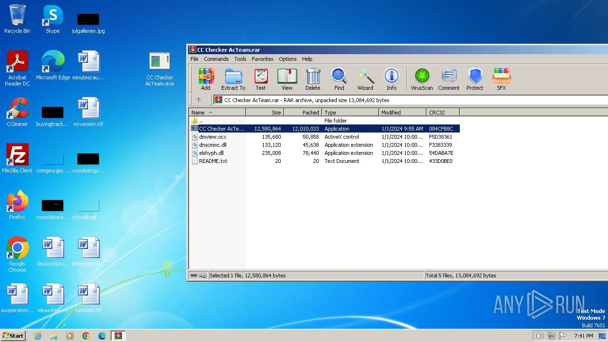
Task: Select dnscmmc.dll in the file list
Action: click(x=324, y=145)
